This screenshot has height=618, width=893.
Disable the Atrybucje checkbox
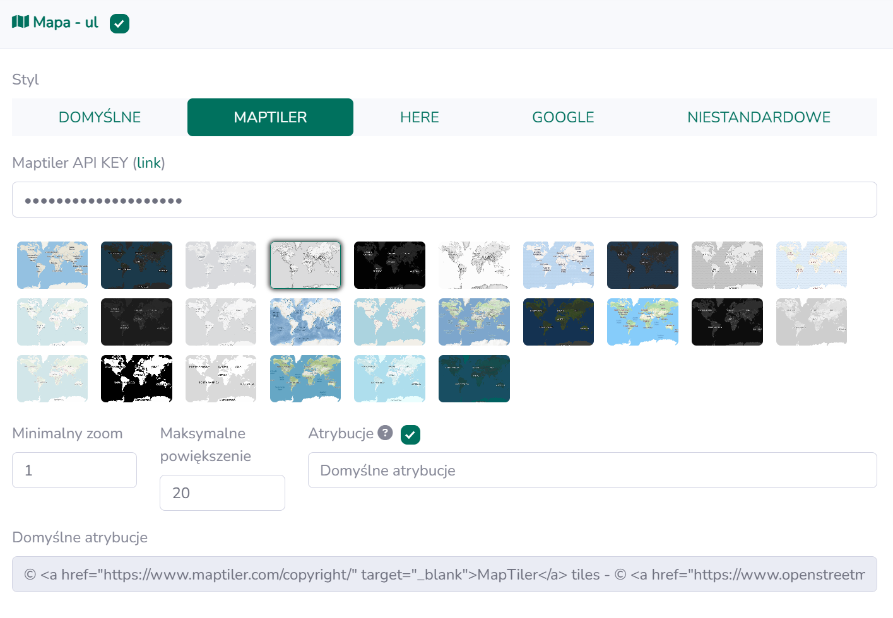click(410, 434)
